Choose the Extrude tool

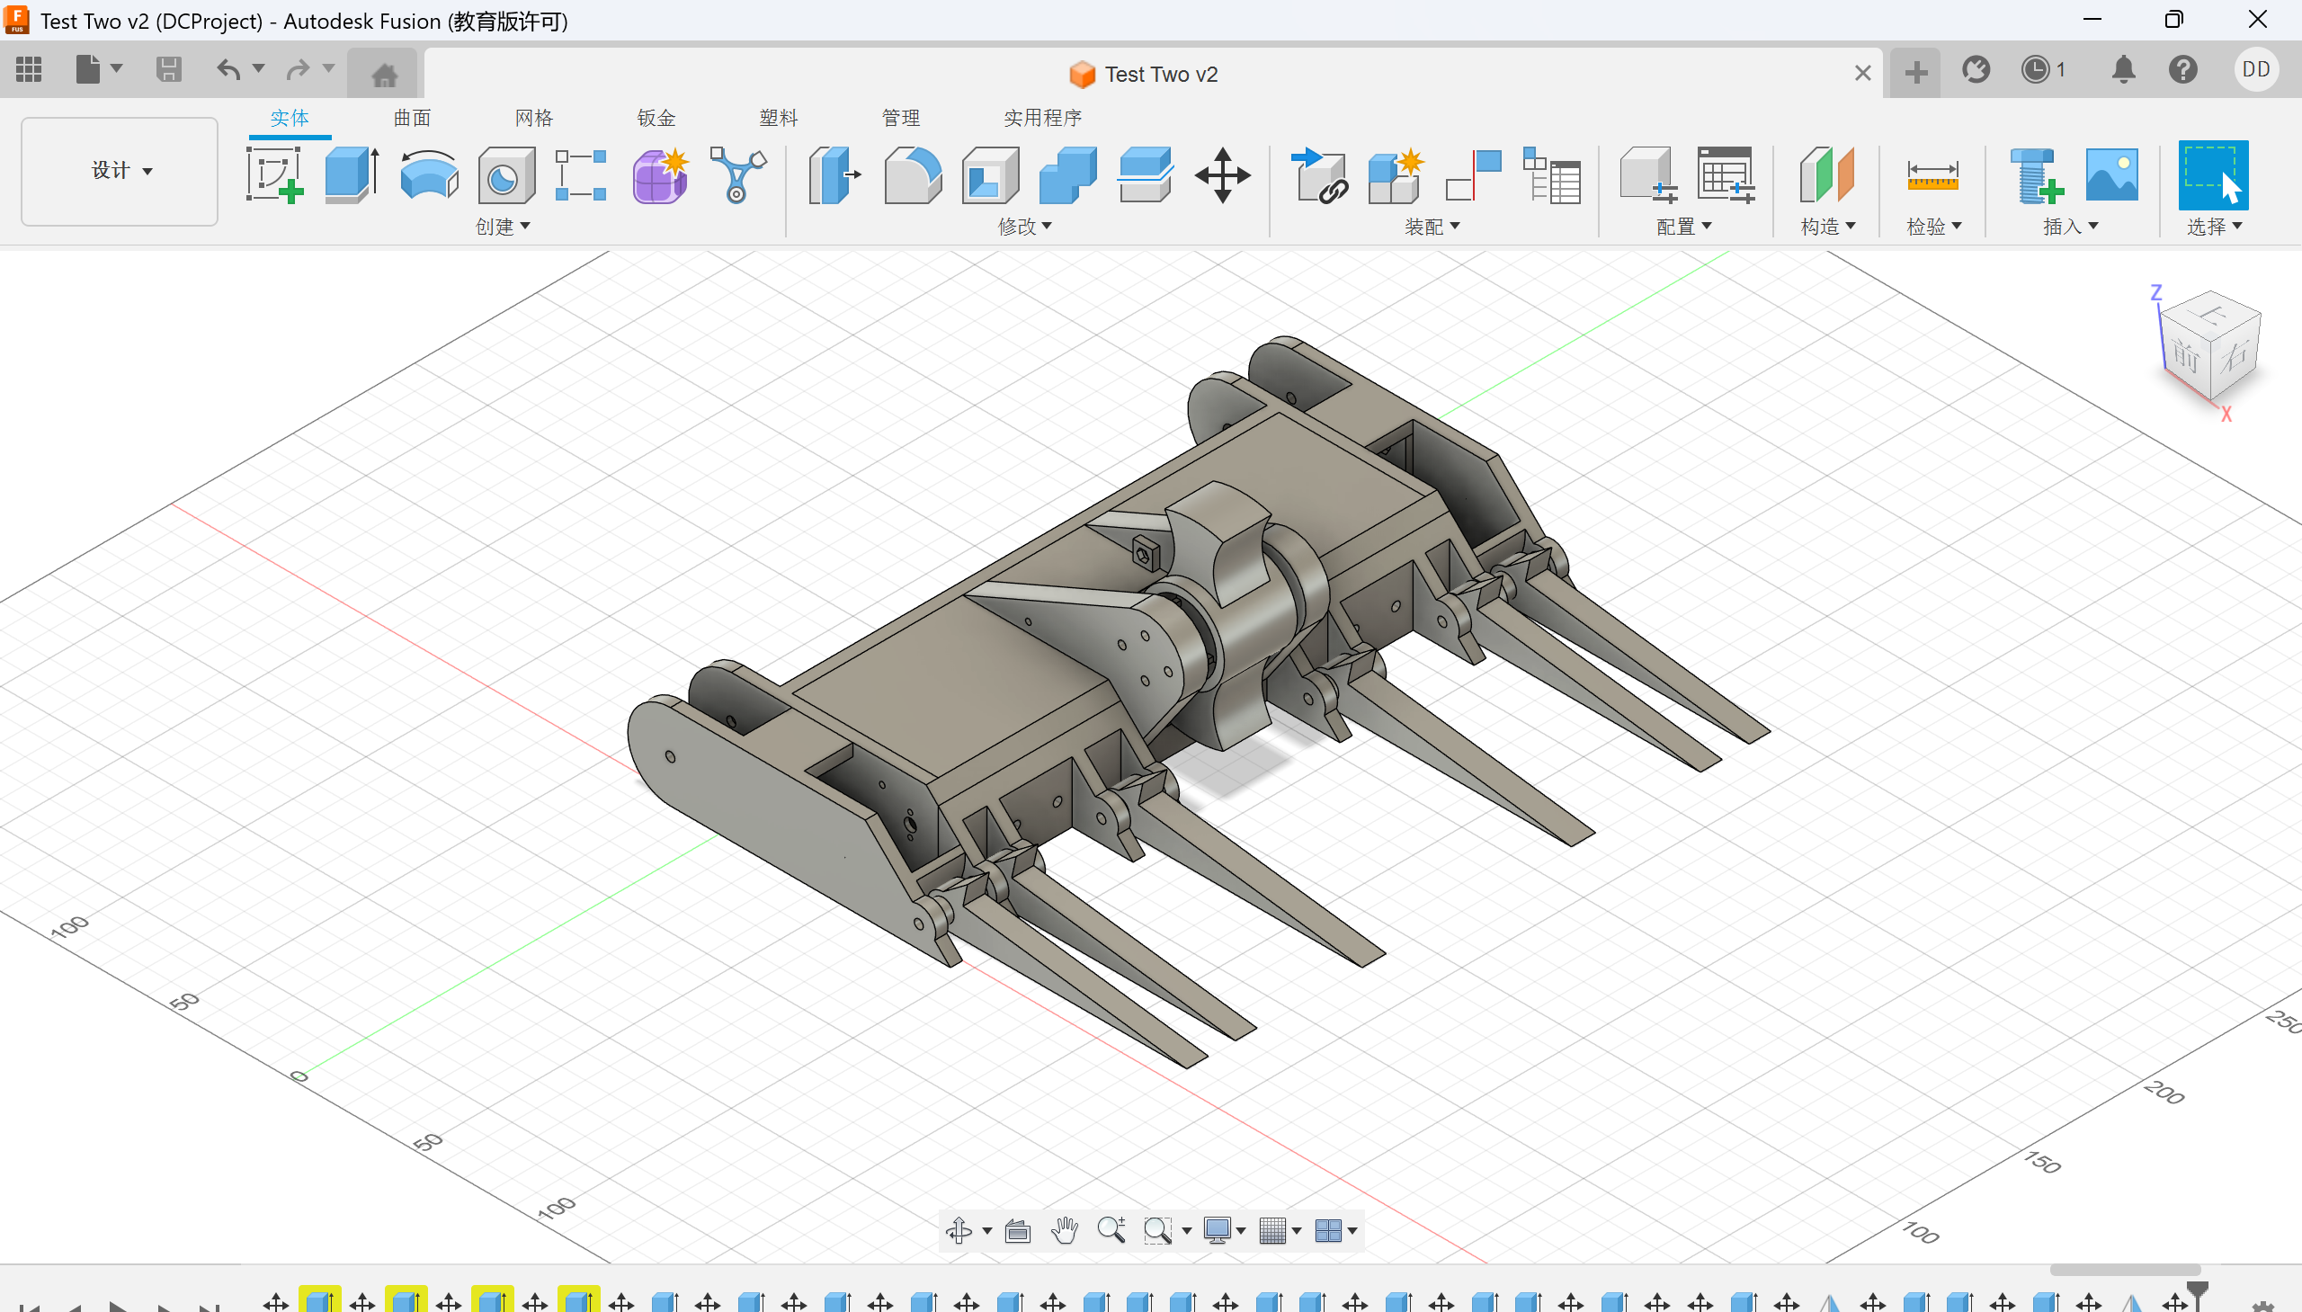click(x=352, y=174)
